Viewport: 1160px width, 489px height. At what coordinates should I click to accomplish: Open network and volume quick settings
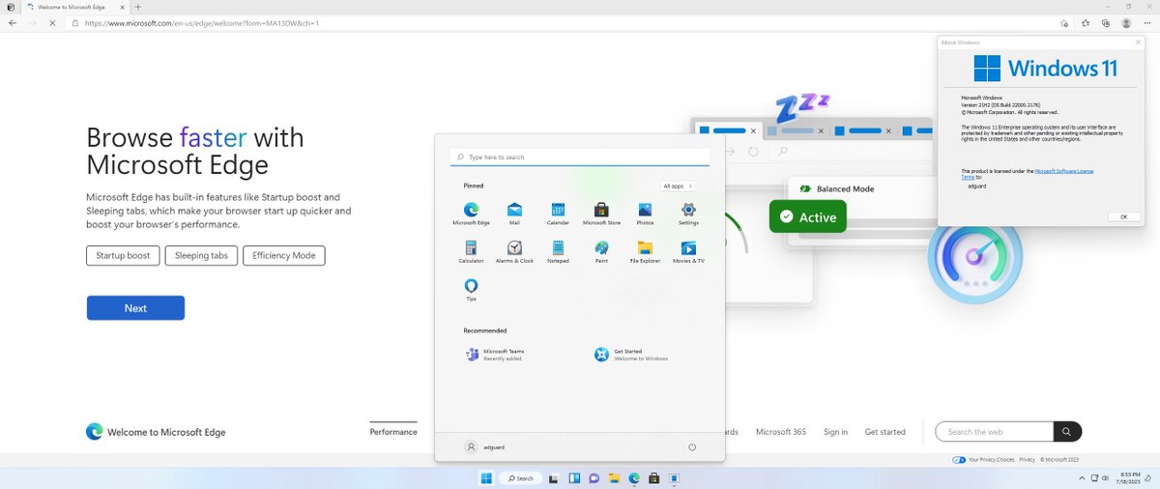[1100, 478]
